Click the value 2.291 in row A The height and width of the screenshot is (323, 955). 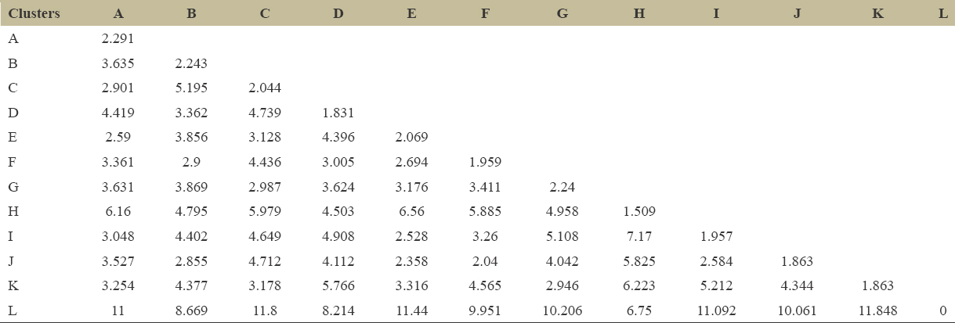pyautogui.click(x=118, y=39)
